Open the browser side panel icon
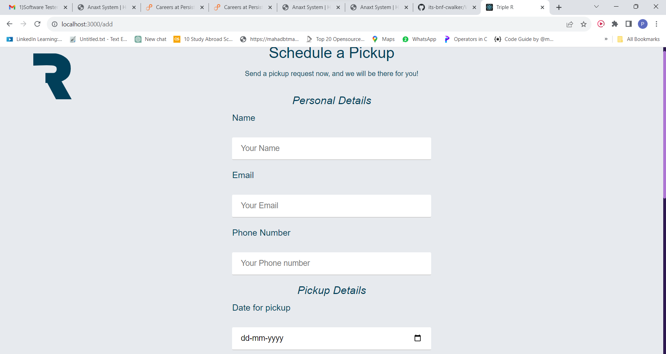This screenshot has width=666, height=354. (x=628, y=24)
